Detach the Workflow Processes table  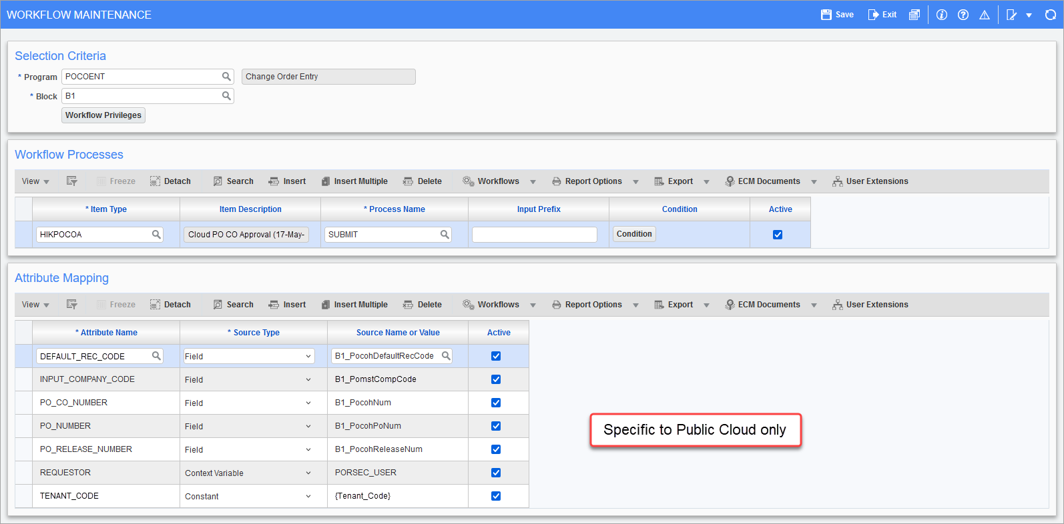click(170, 181)
